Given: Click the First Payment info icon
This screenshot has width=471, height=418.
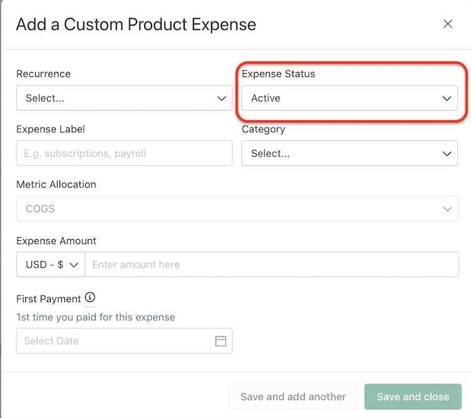Looking at the screenshot, I should tap(90, 297).
